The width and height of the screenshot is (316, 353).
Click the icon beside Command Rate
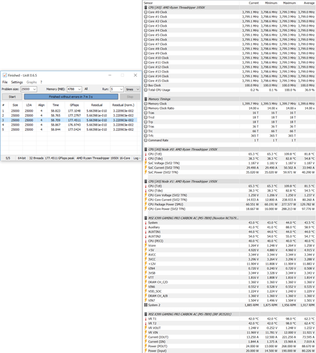click(x=145, y=140)
